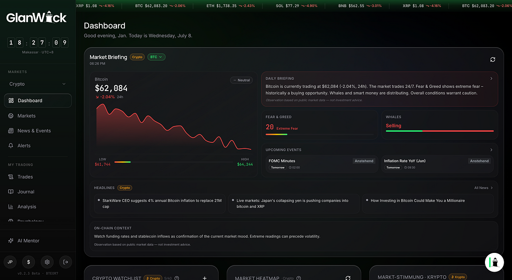Click the AI Mentor sparkle icon

pos(11,241)
